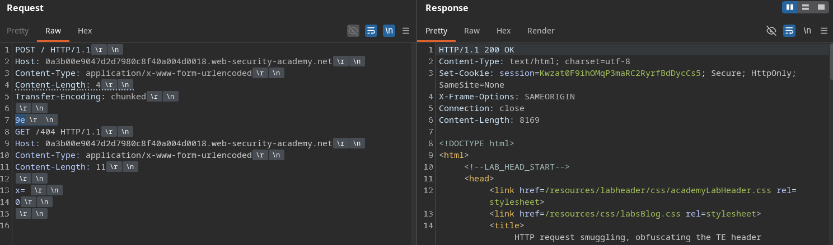833x245 pixels.
Task: Click the session cookie value in Set-Cookie
Action: [620, 73]
